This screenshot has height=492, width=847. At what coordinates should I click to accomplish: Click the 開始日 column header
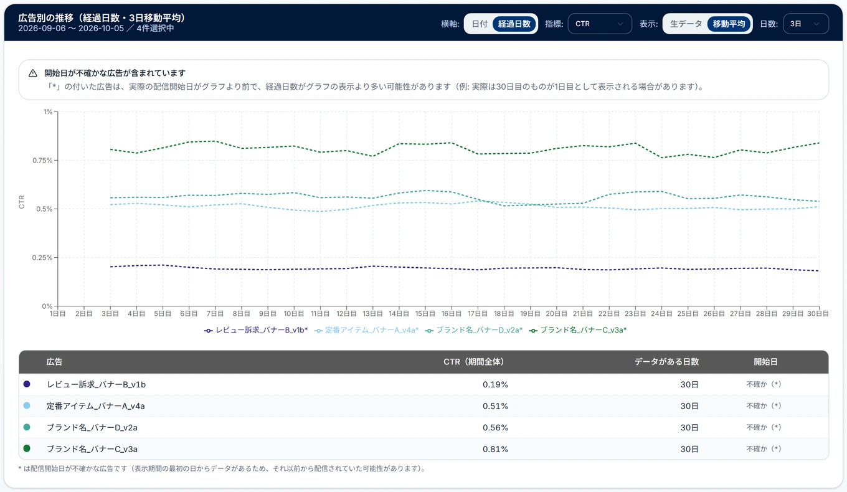click(x=765, y=362)
